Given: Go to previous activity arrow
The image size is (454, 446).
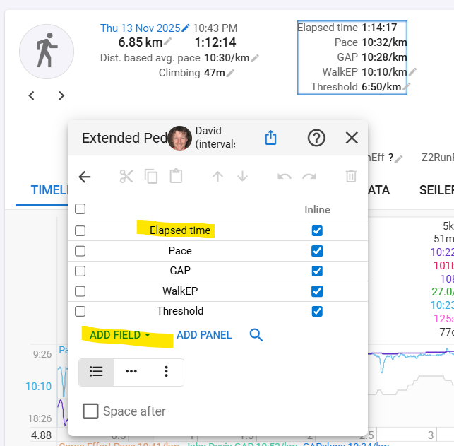Looking at the screenshot, I should (x=32, y=95).
